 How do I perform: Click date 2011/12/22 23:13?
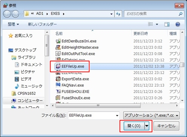pos(149,85)
